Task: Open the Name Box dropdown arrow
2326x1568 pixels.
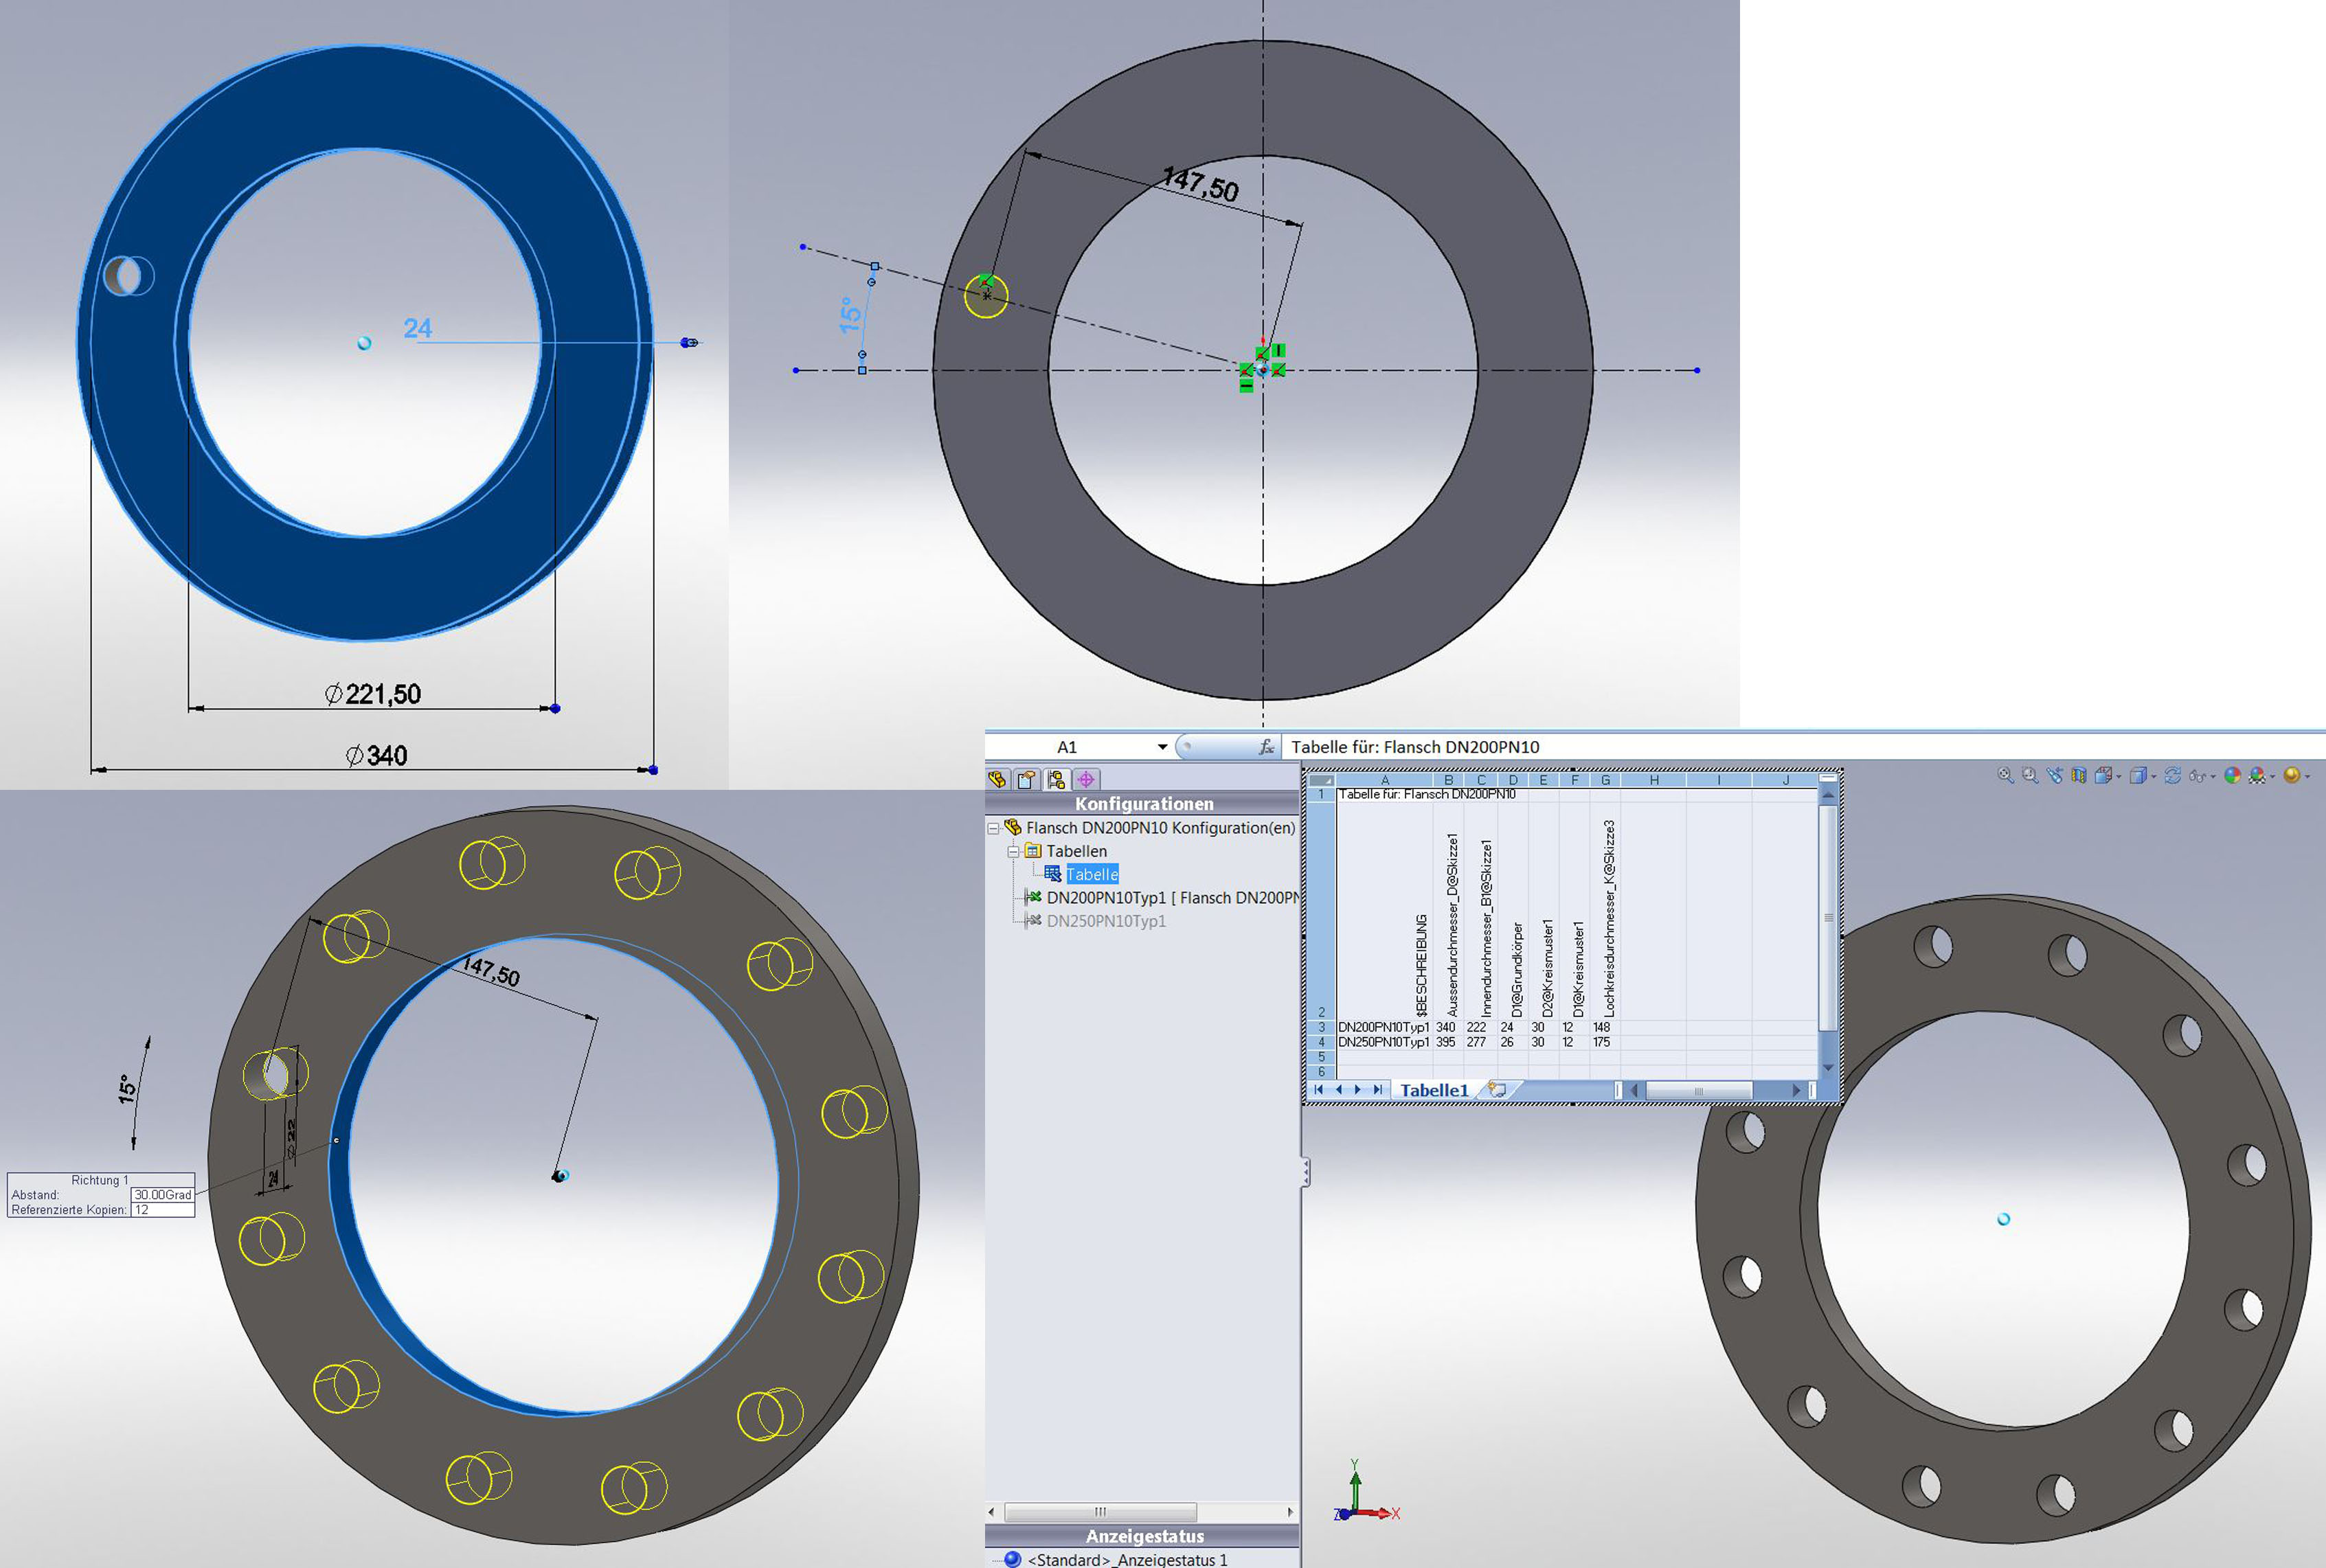Action: pyautogui.click(x=1162, y=747)
